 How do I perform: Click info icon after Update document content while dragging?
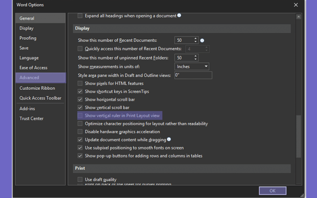pyautogui.click(x=169, y=139)
